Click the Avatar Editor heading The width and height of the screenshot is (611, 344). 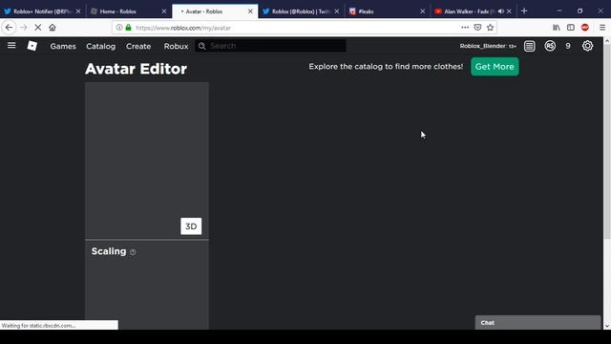[x=136, y=69]
